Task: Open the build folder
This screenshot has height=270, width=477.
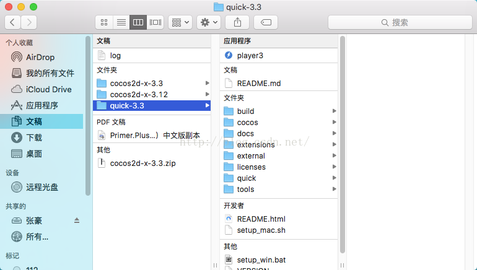Action: tap(279, 111)
